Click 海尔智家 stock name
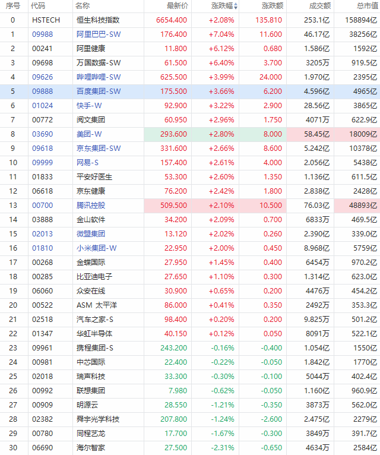 tap(91, 447)
